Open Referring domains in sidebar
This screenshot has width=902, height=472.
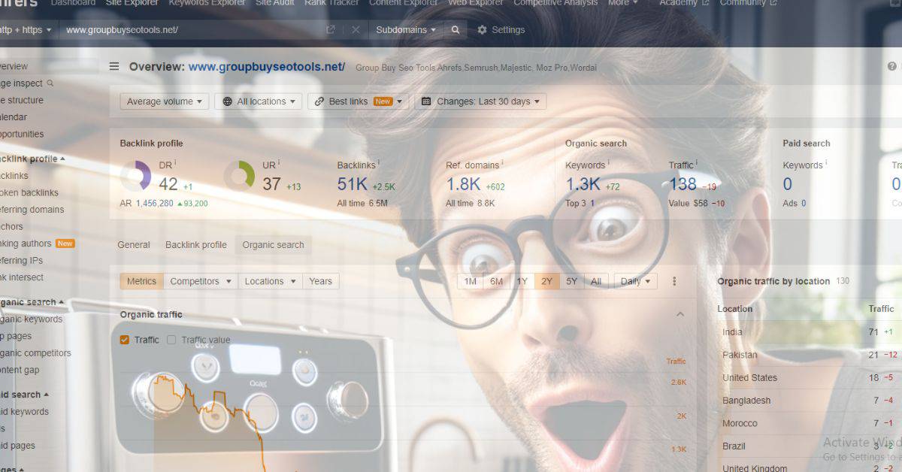30,210
